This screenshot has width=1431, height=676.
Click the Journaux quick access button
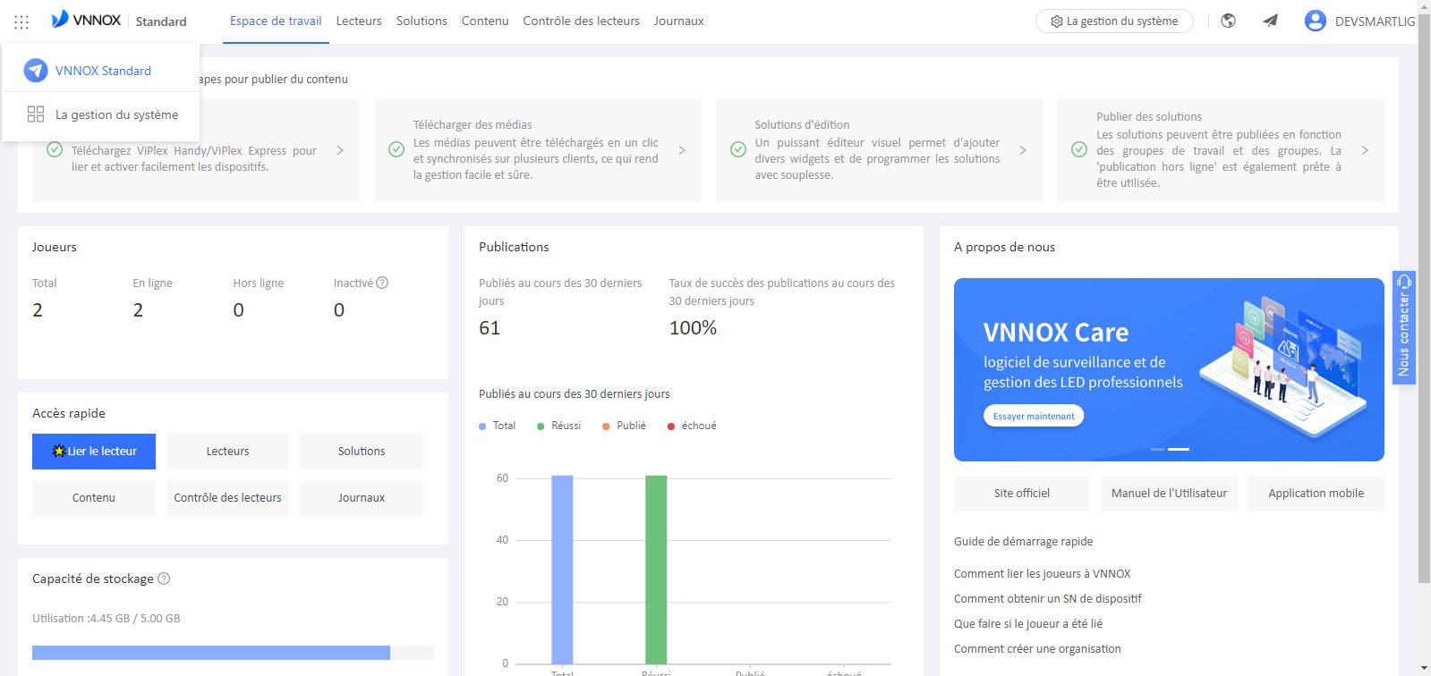[362, 498]
